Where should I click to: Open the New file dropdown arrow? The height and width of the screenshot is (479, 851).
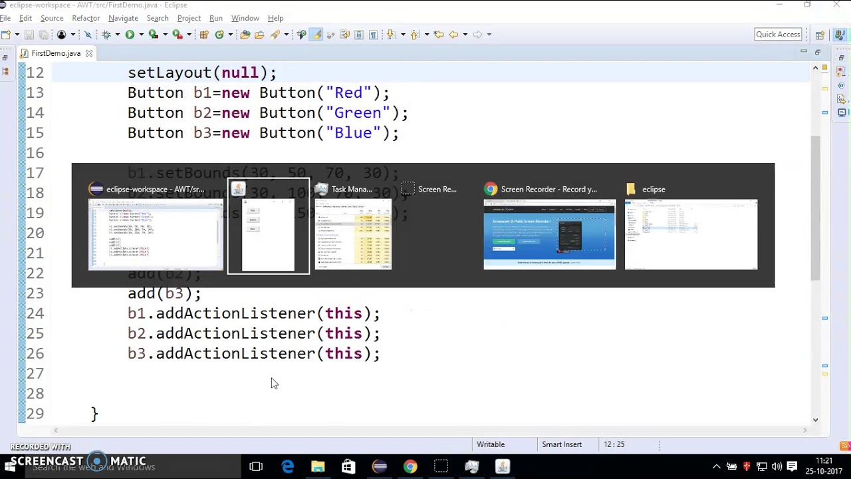17,35
